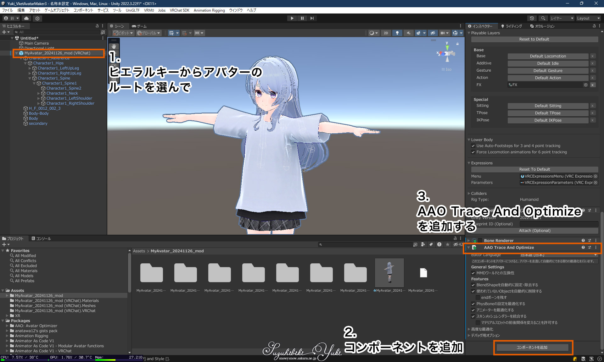604x362 pixels.
Task: Toggle hidden objects visibility icon in Scene
Action: pos(433,33)
